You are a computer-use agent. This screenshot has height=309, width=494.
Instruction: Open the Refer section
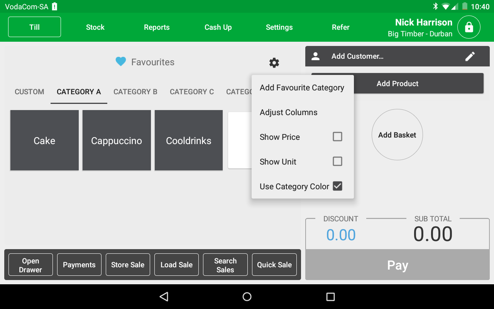point(341,27)
